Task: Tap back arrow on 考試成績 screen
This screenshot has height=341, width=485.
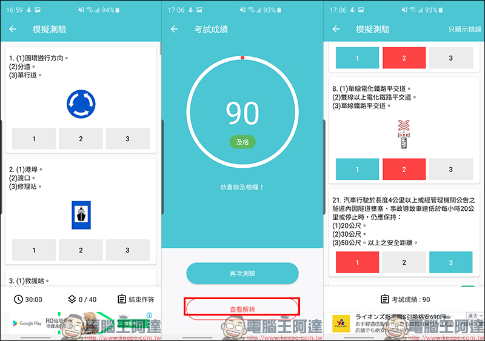Action: pyautogui.click(x=175, y=29)
